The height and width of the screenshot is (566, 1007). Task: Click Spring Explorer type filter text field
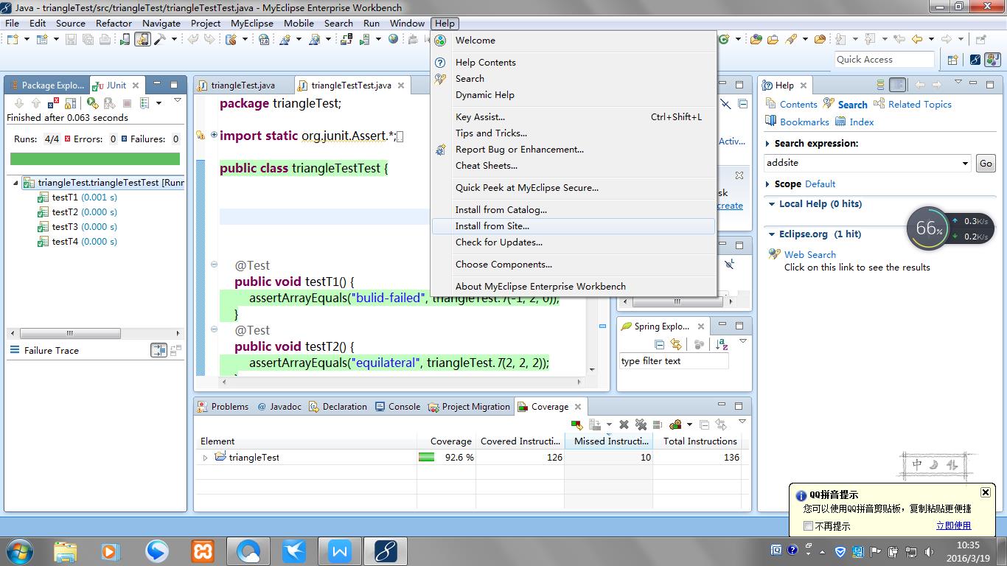674,361
